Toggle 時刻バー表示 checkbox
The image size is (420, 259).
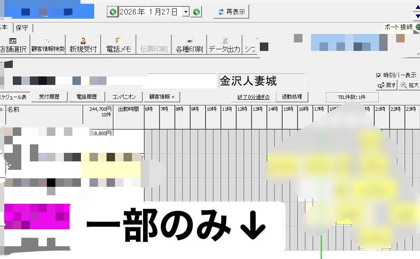379,75
